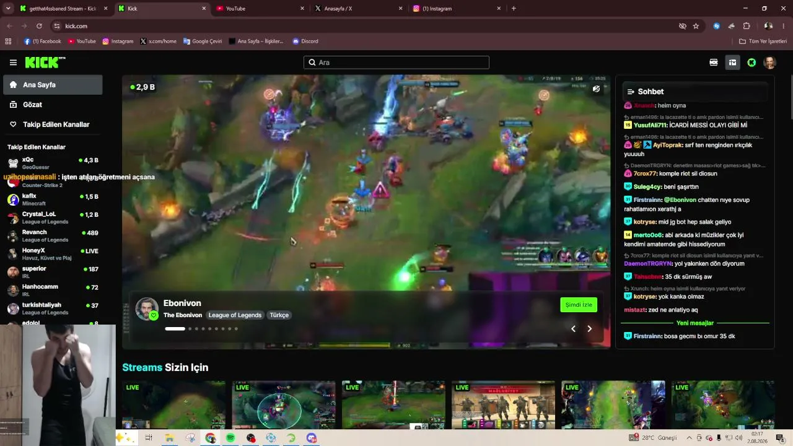Open the Instagram bookmark in bookmarks bar
The image size is (793, 446).
tap(118, 42)
